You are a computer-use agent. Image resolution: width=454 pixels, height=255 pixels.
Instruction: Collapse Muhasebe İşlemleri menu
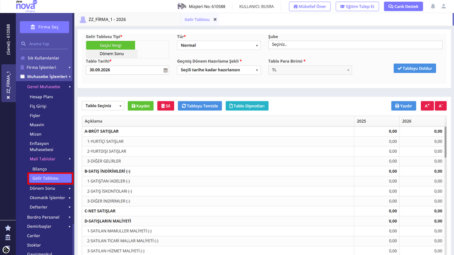pyautogui.click(x=46, y=77)
